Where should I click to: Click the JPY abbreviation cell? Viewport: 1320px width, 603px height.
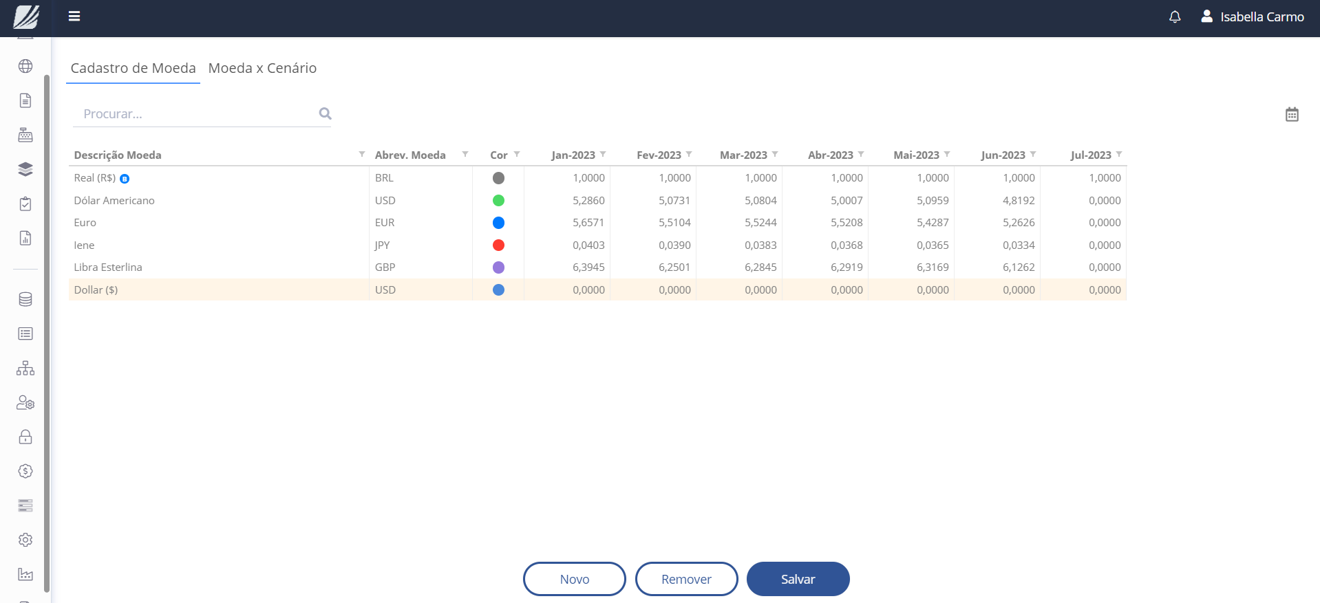click(421, 245)
